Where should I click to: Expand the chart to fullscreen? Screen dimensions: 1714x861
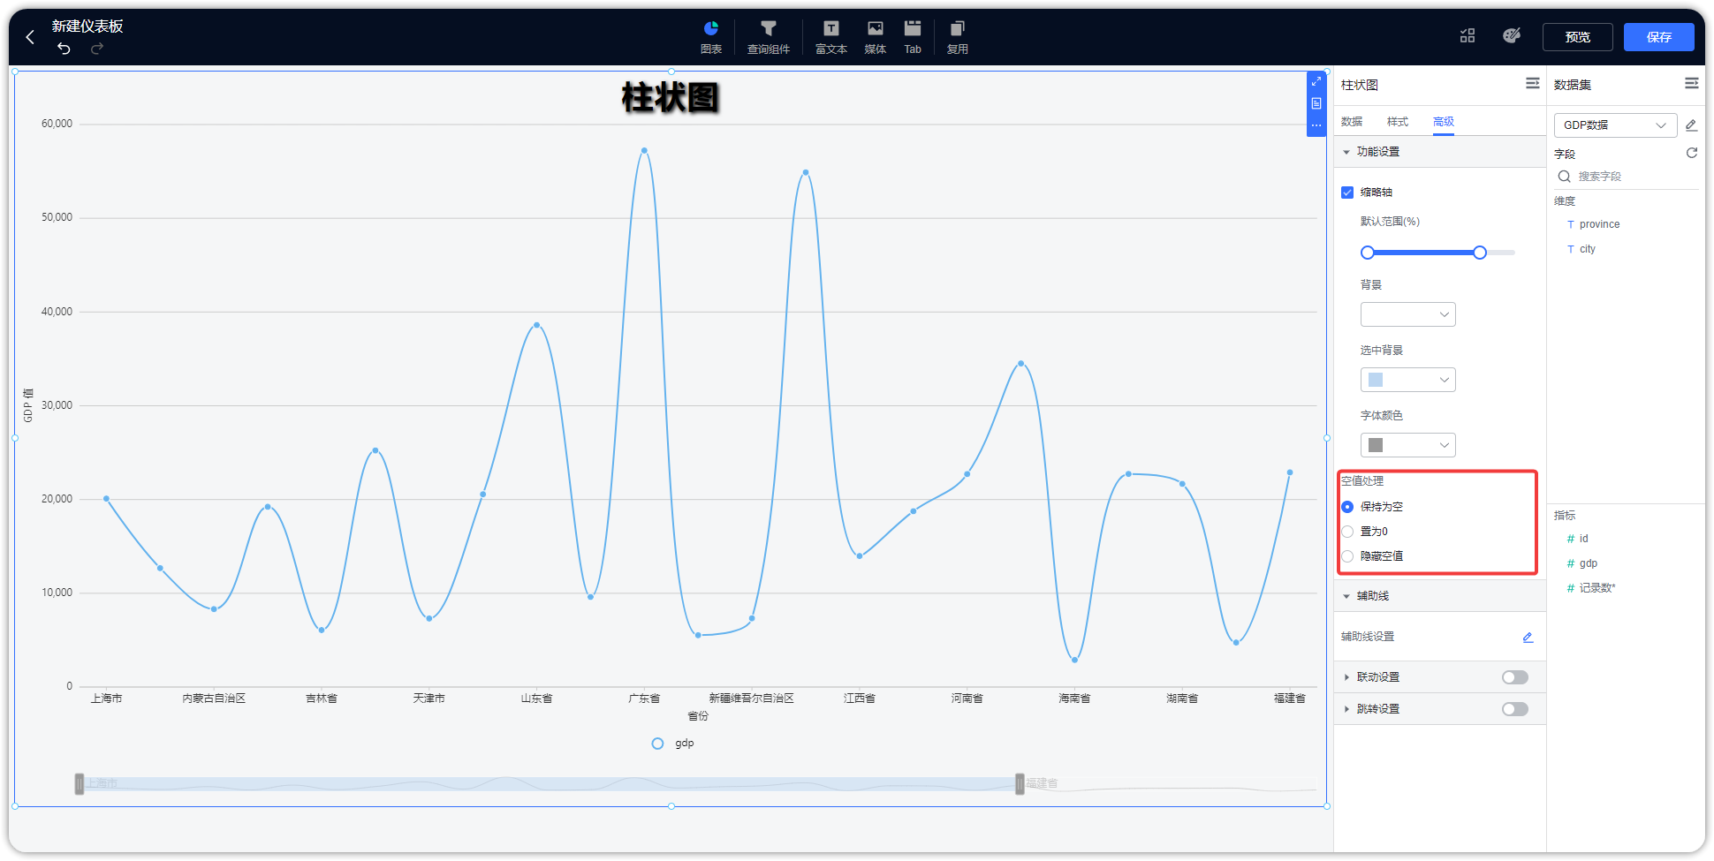[x=1316, y=81]
